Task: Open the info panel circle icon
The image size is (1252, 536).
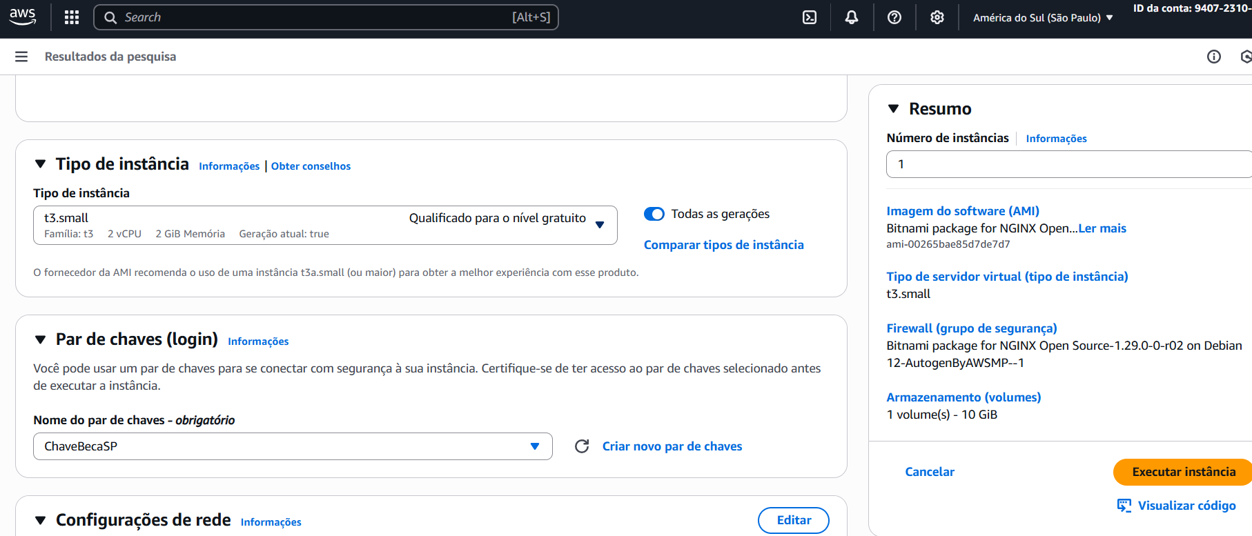Action: point(1214,57)
